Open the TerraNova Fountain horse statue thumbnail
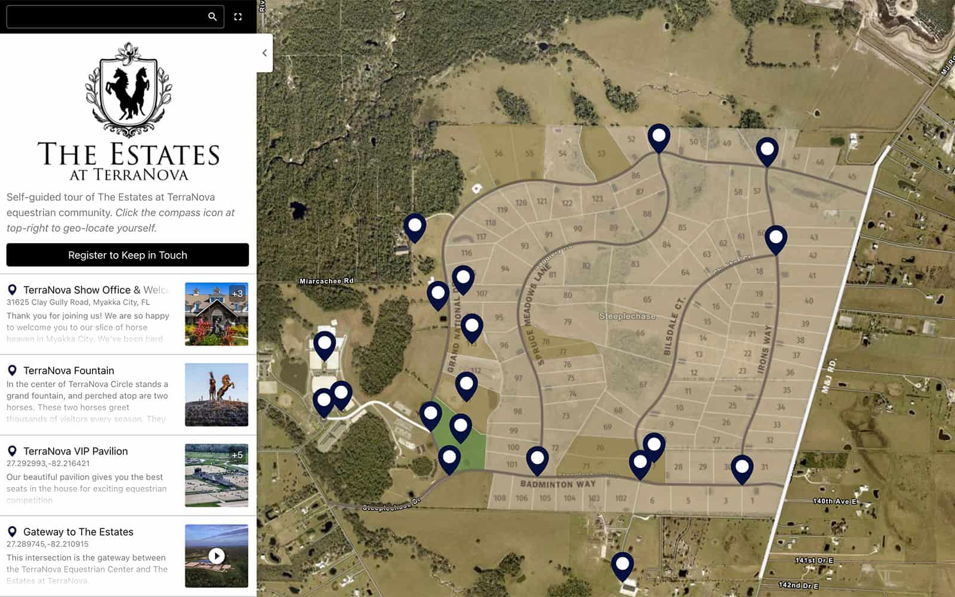This screenshot has width=955, height=597. tap(217, 395)
